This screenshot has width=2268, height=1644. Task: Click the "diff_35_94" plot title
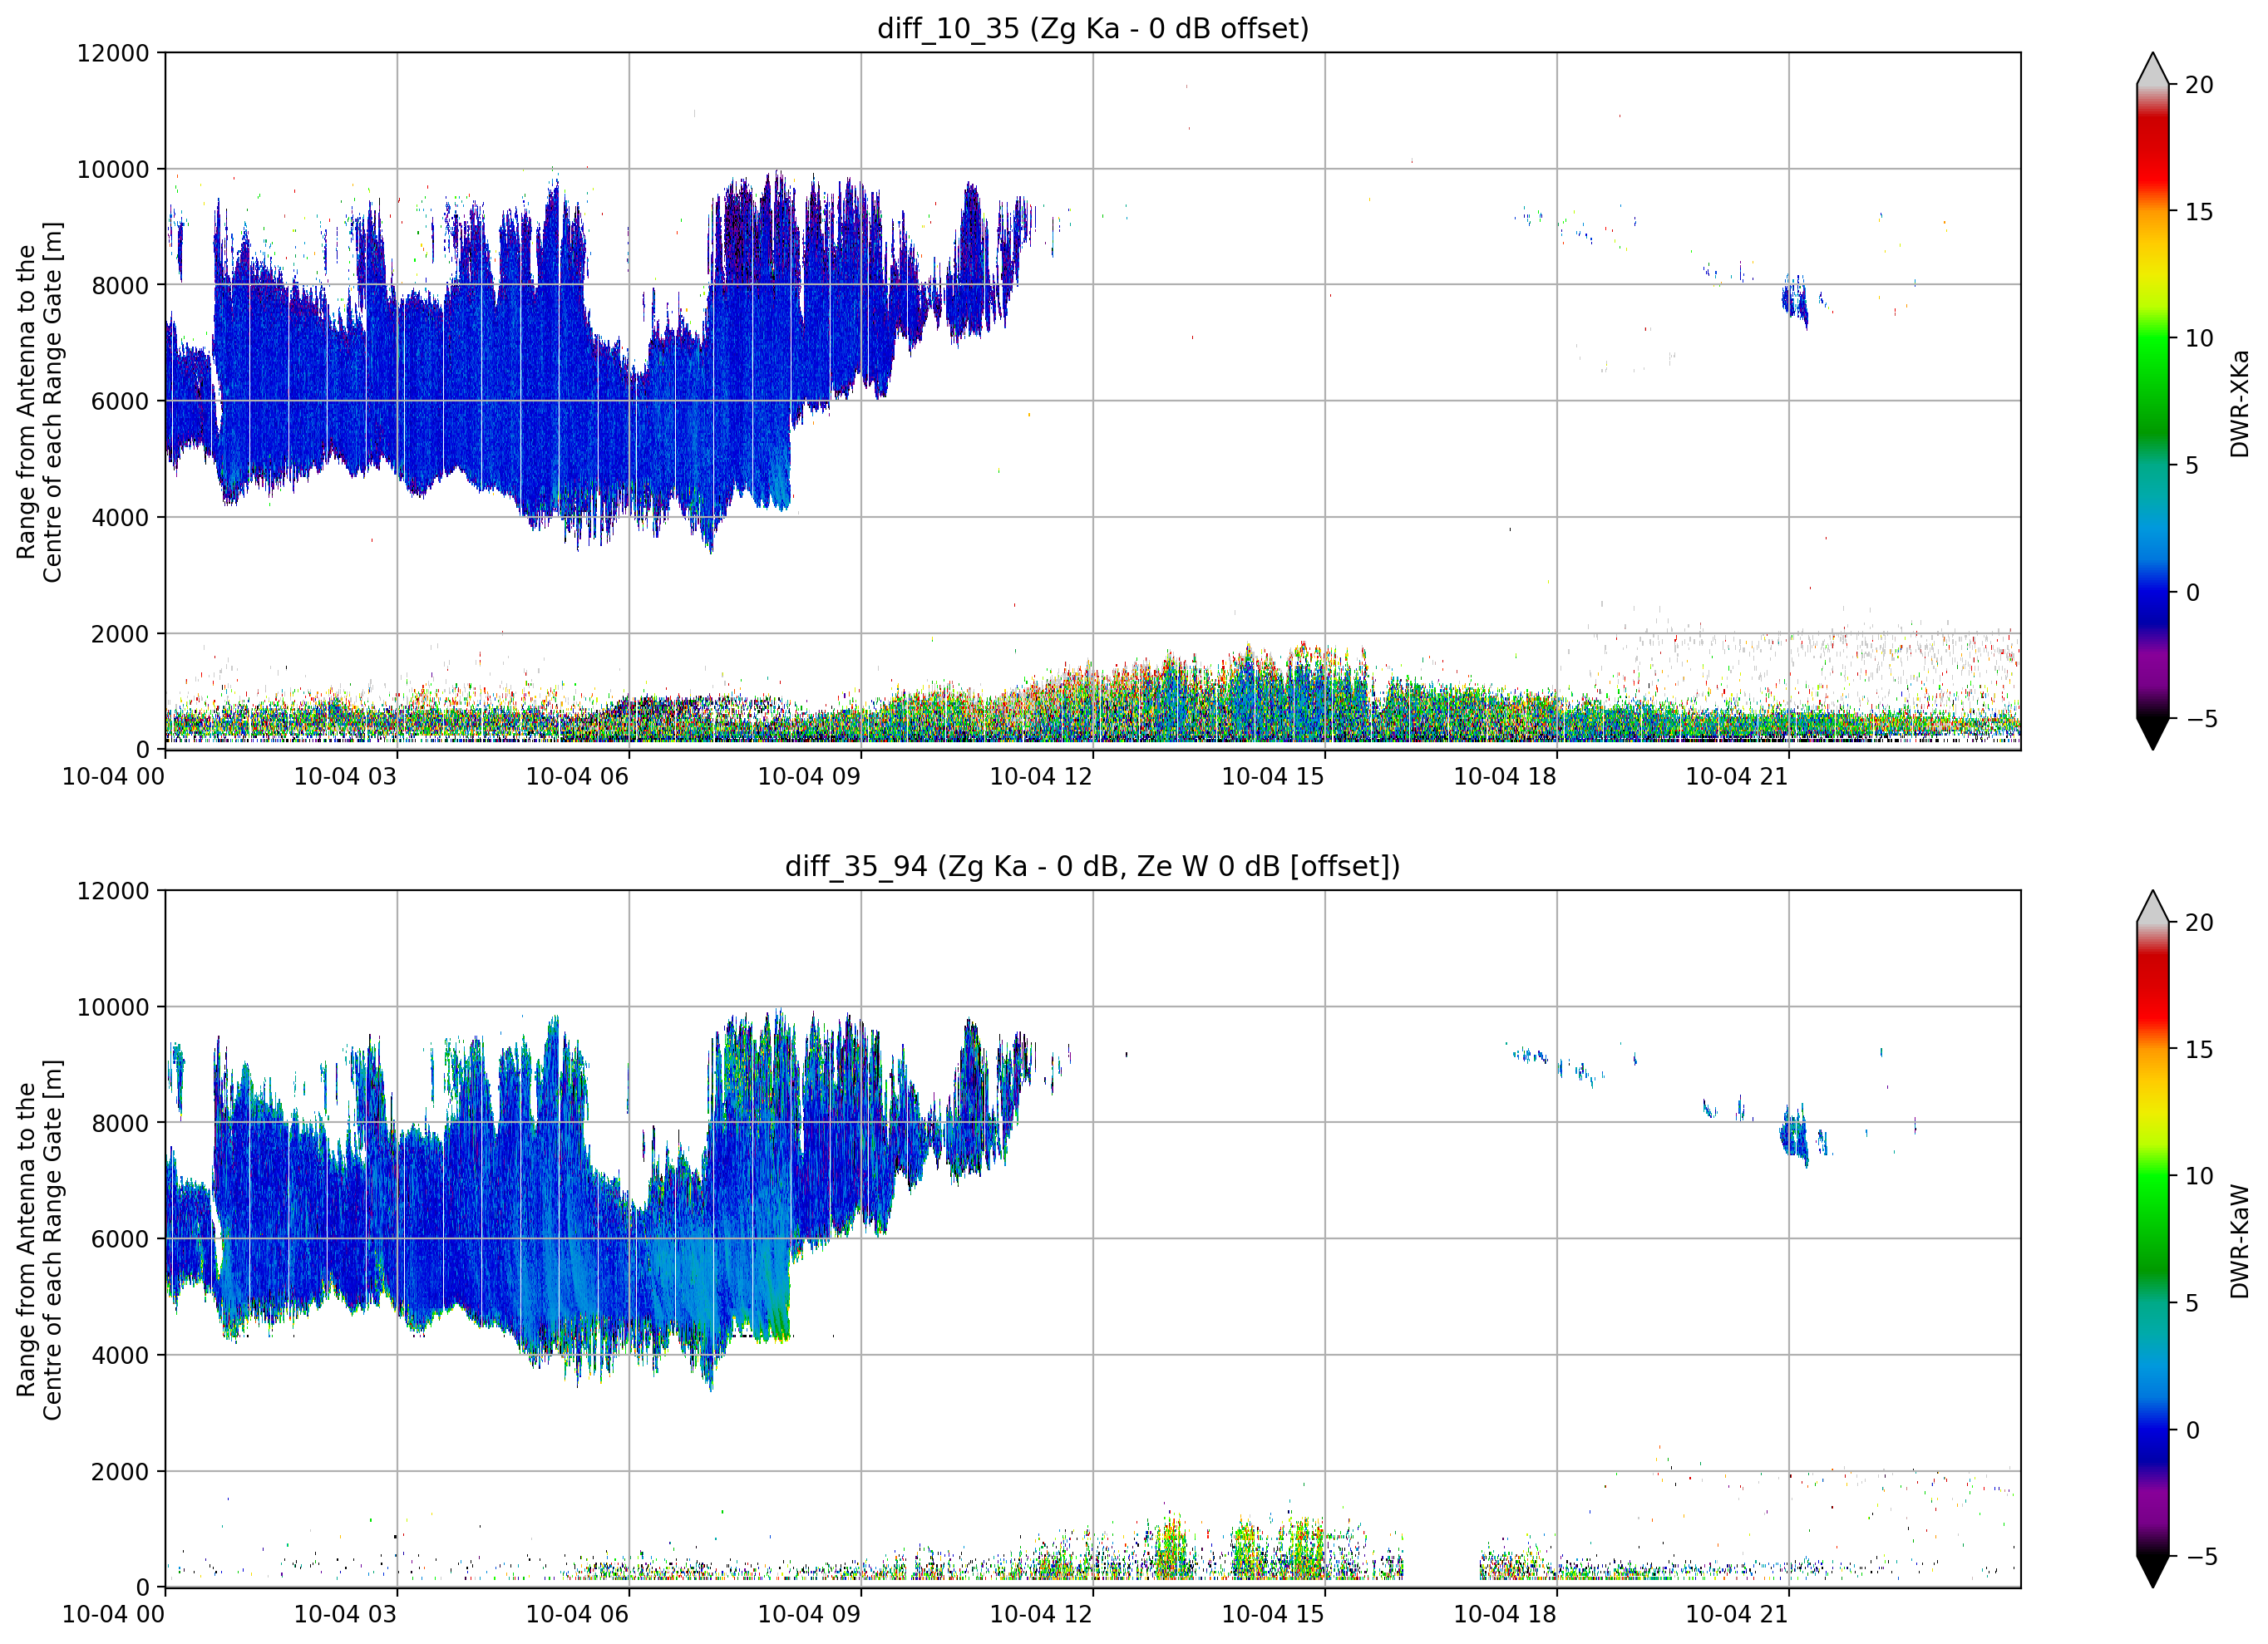click(x=1093, y=866)
